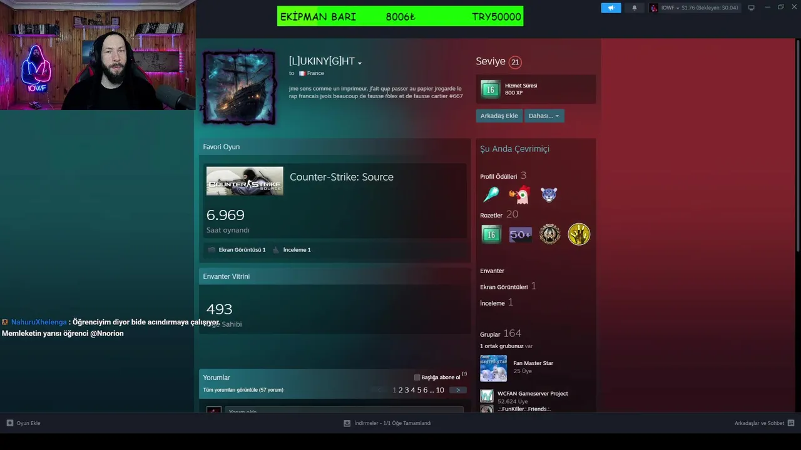Go to comments page 5

pos(419,390)
